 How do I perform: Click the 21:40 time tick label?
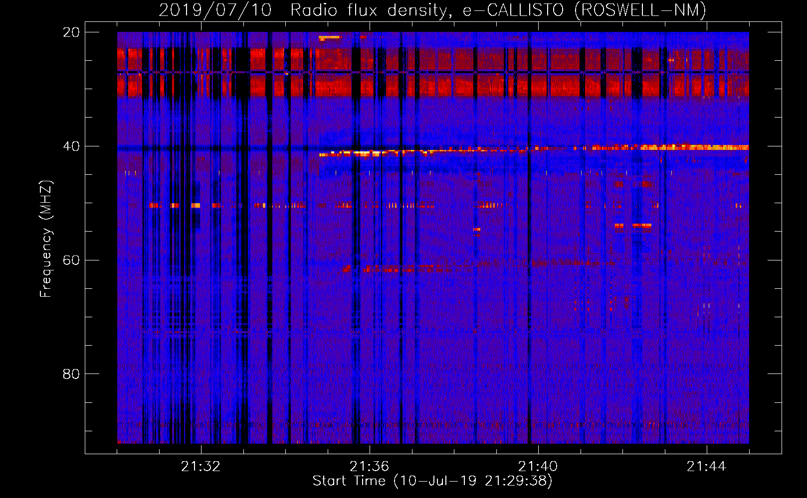tap(538, 467)
